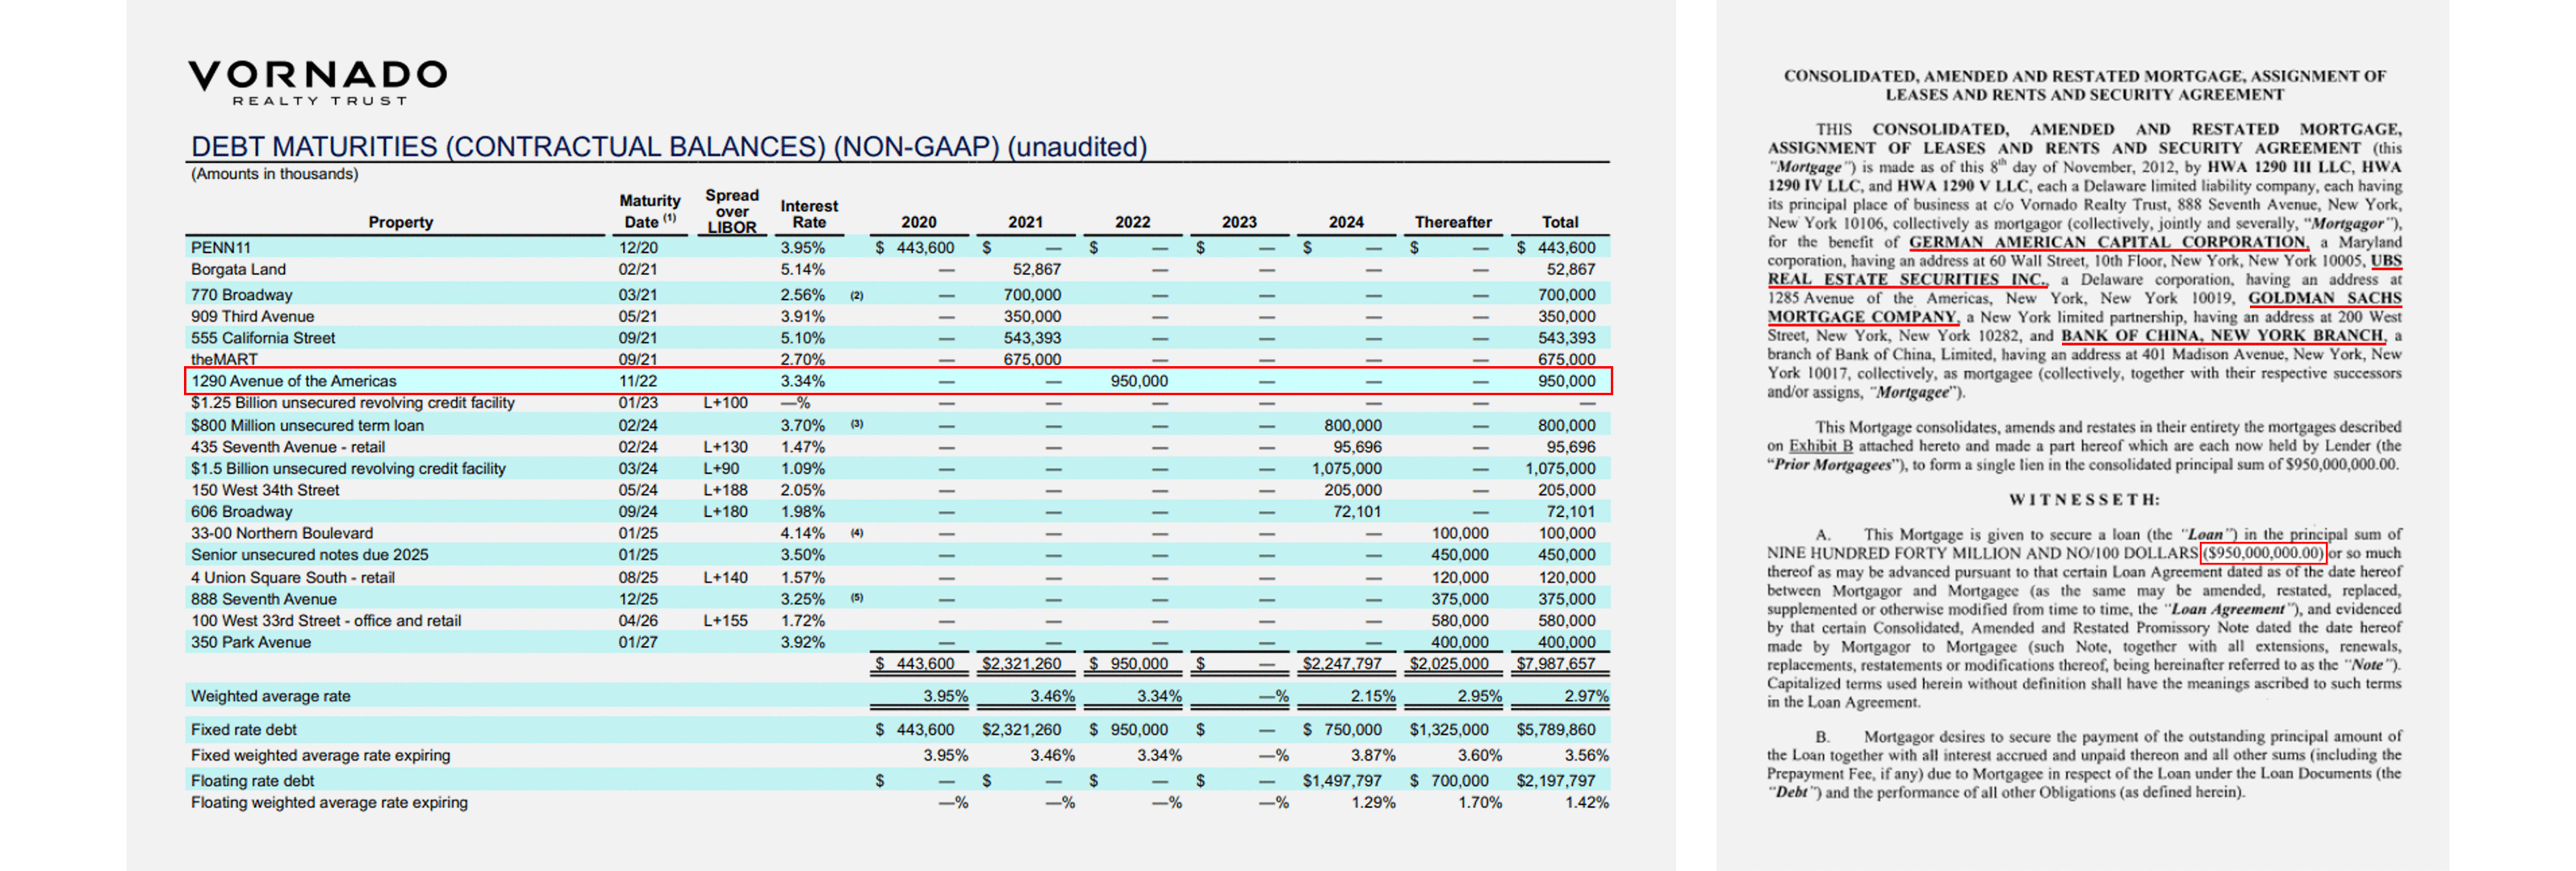Click the Spread over LIBOR column header
Screen dimensions: 2576x871
[x=731, y=210]
